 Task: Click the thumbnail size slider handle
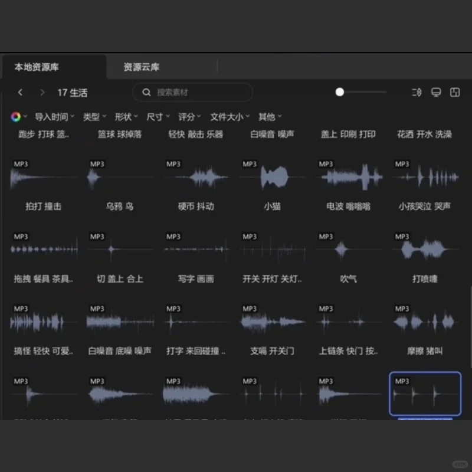click(x=340, y=93)
